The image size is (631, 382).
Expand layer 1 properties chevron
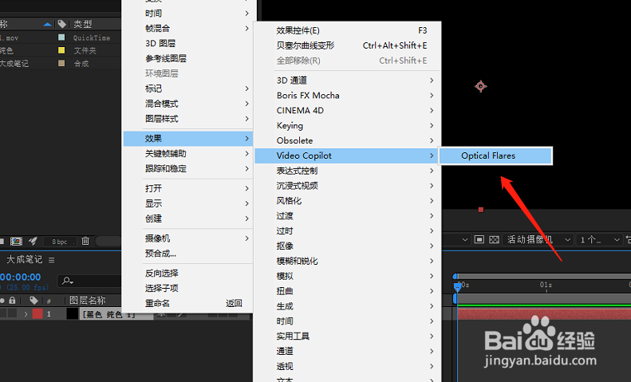pos(26,314)
